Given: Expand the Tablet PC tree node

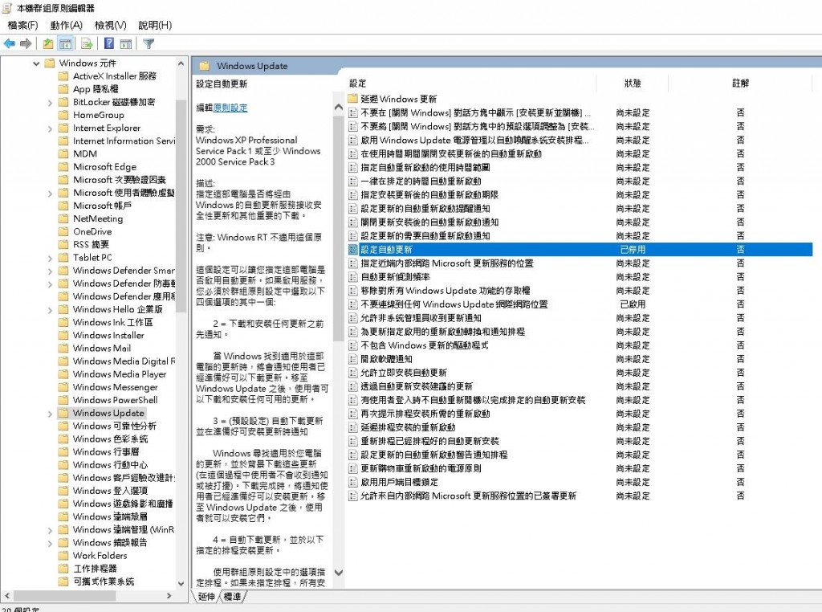Looking at the screenshot, I should 51,258.
